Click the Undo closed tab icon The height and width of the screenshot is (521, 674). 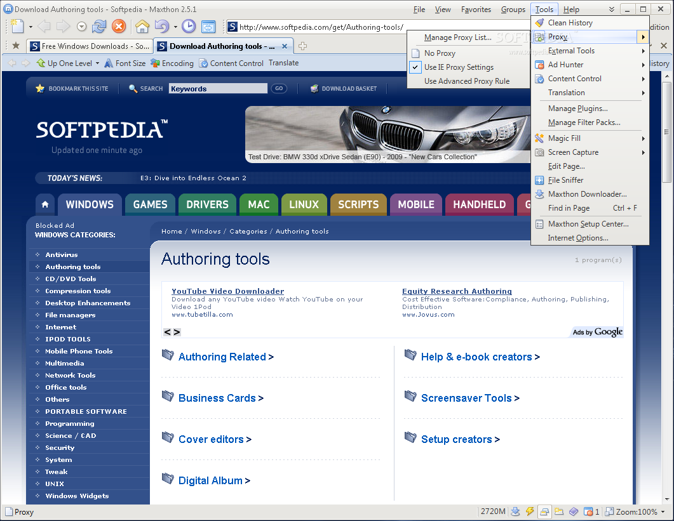(x=161, y=27)
